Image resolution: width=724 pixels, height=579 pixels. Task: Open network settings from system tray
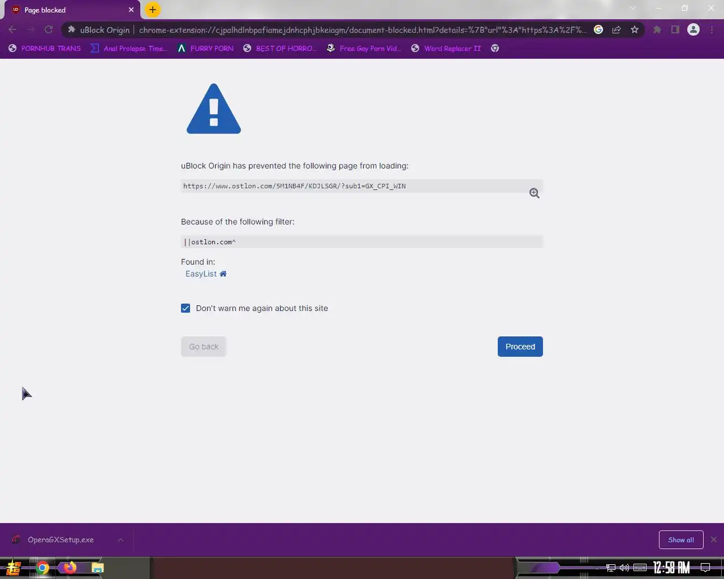tap(611, 568)
